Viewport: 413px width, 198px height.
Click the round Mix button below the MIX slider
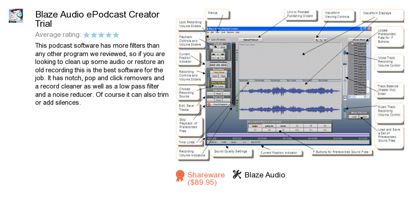[345, 98]
